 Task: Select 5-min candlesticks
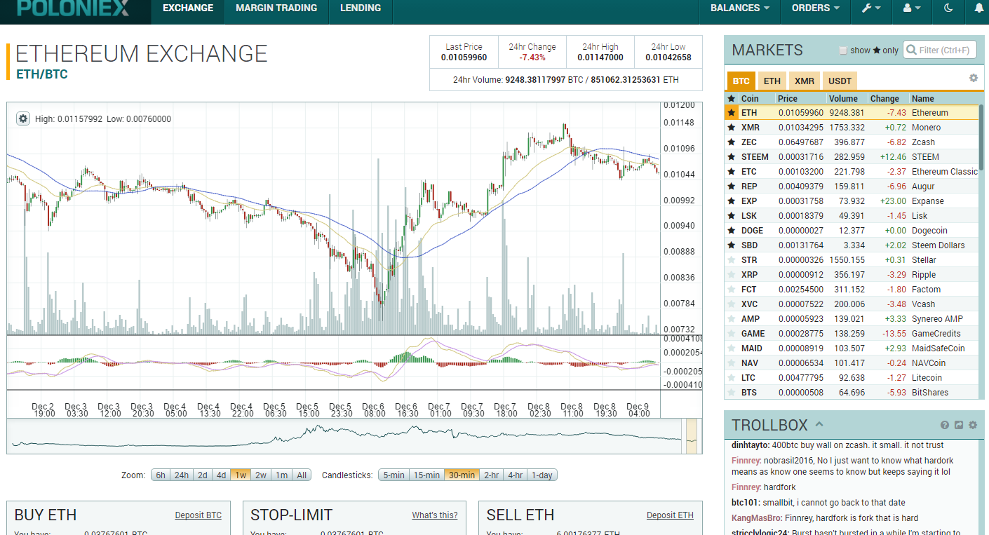[393, 475]
